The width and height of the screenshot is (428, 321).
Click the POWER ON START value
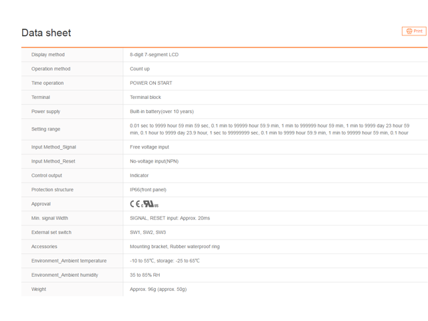tap(151, 83)
